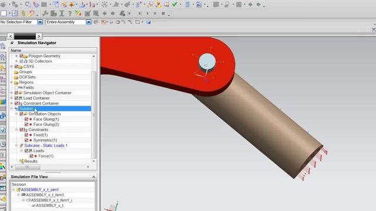Click the white square icon in second toolbar row
The image size is (376, 211).
click(4, 13)
